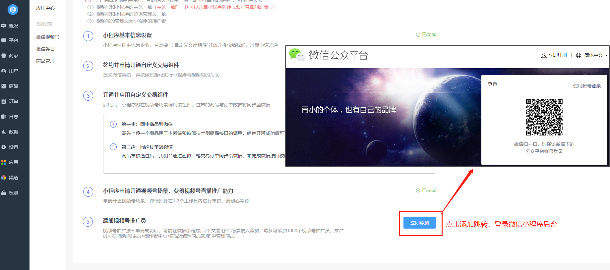Viewport: 610px width, 270px height.
Task: Click 使用帐号登录 link
Action: (x=587, y=86)
